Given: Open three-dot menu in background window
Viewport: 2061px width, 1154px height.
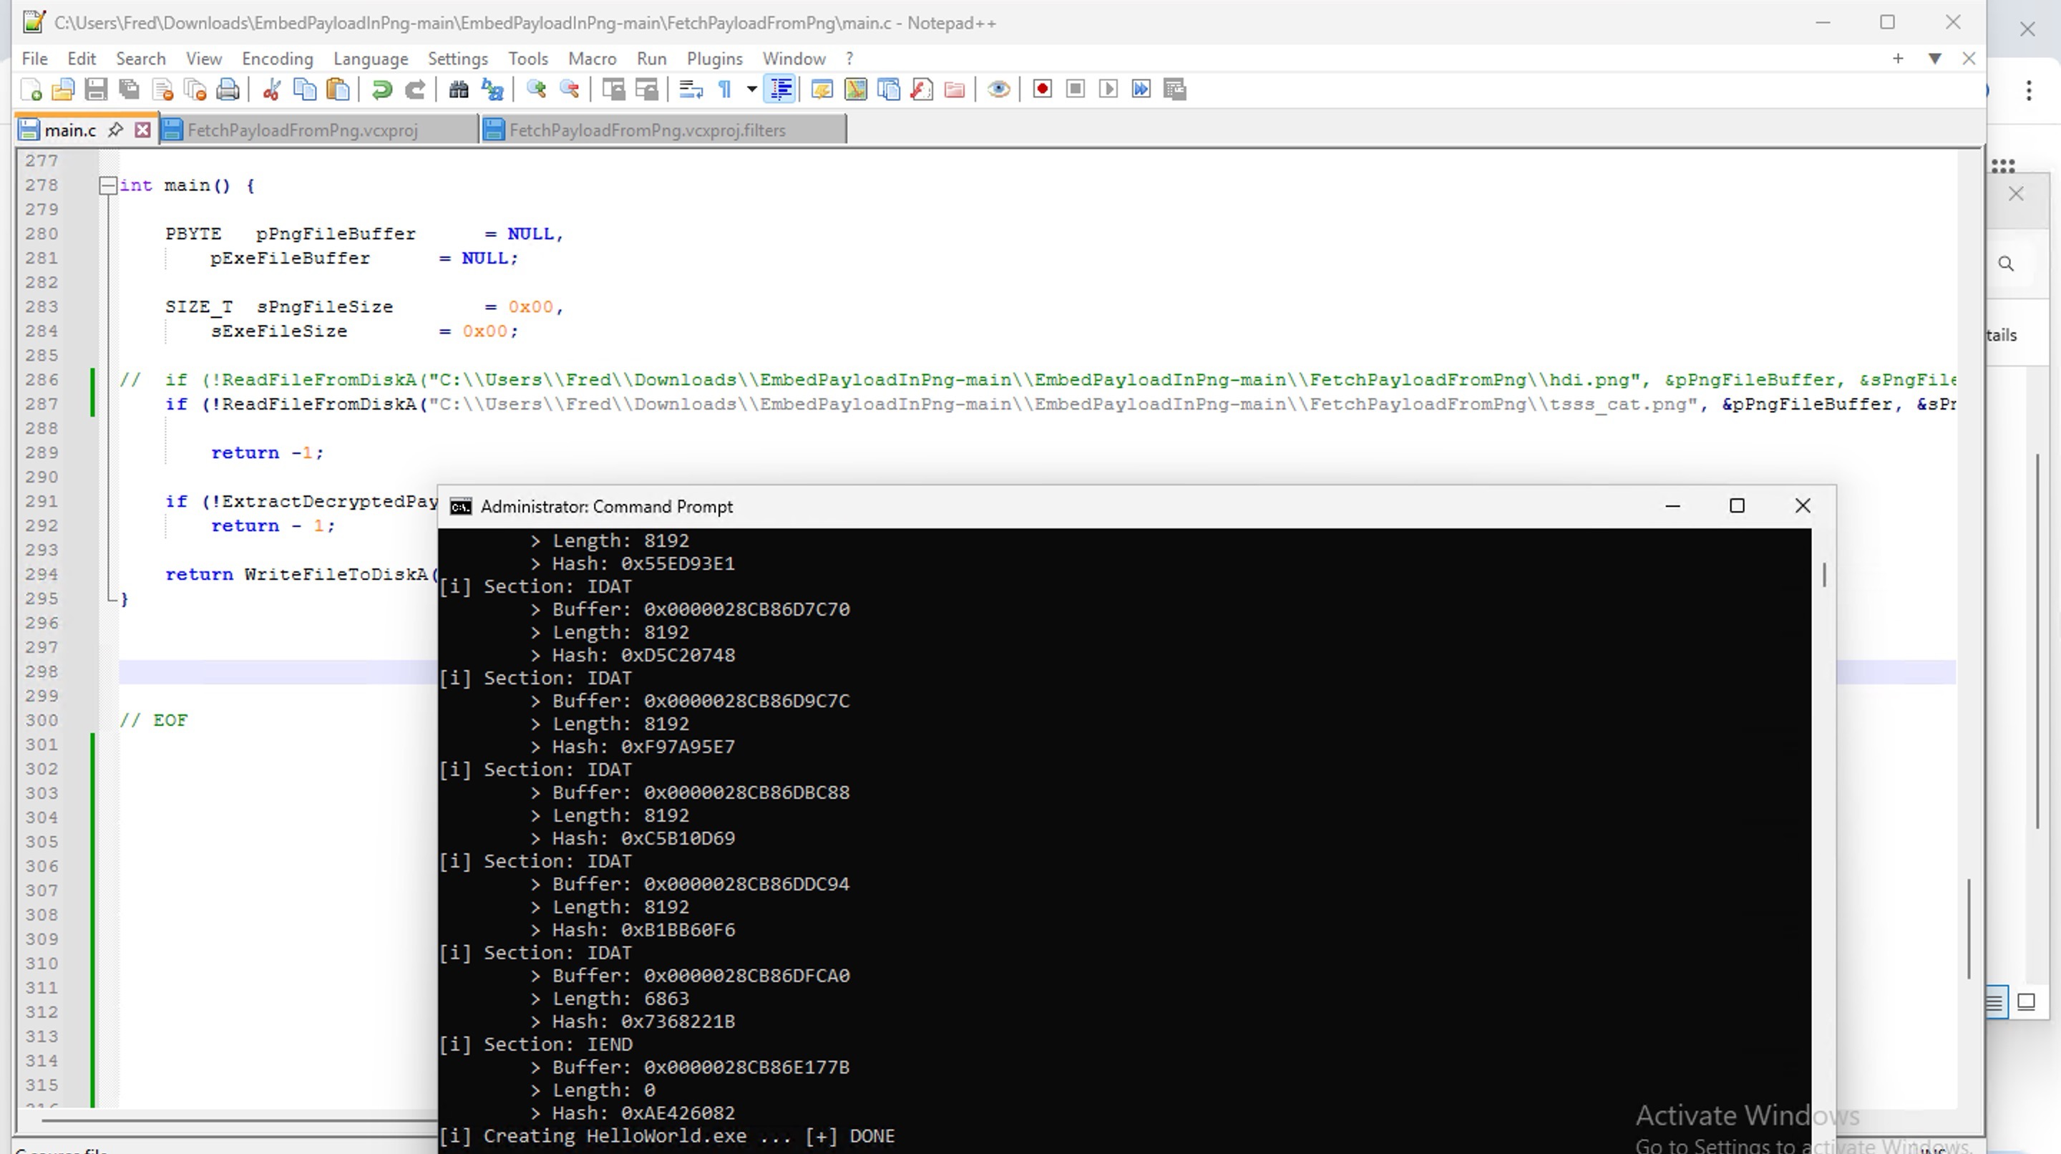Looking at the screenshot, I should pyautogui.click(x=2029, y=90).
